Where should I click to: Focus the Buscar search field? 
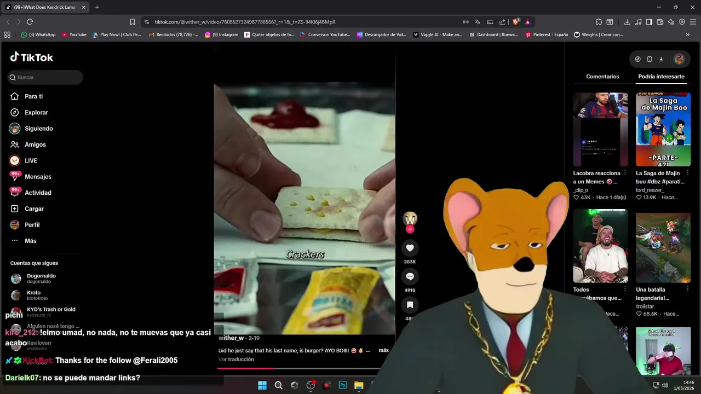[x=45, y=77]
